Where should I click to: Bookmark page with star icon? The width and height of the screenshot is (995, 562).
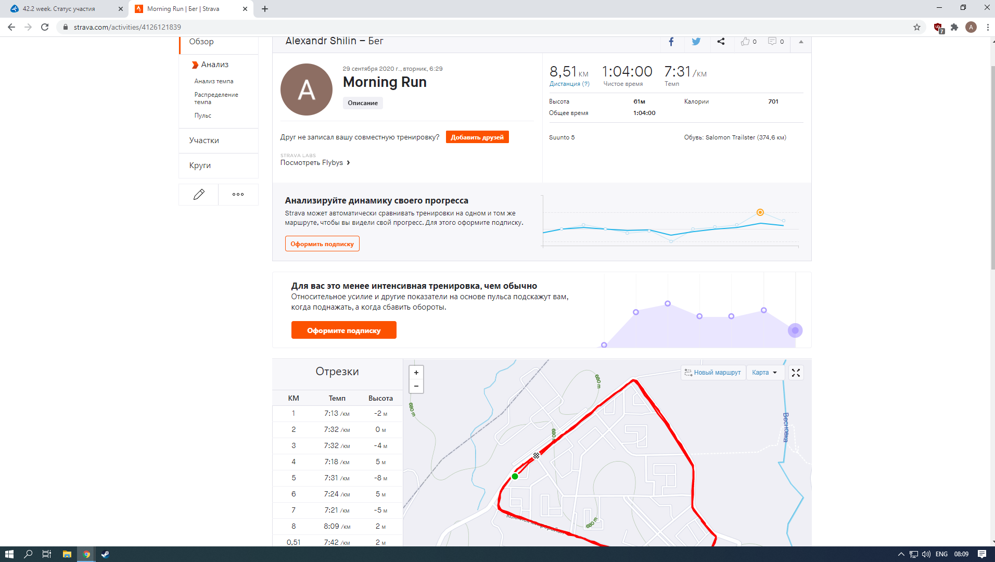tap(917, 27)
